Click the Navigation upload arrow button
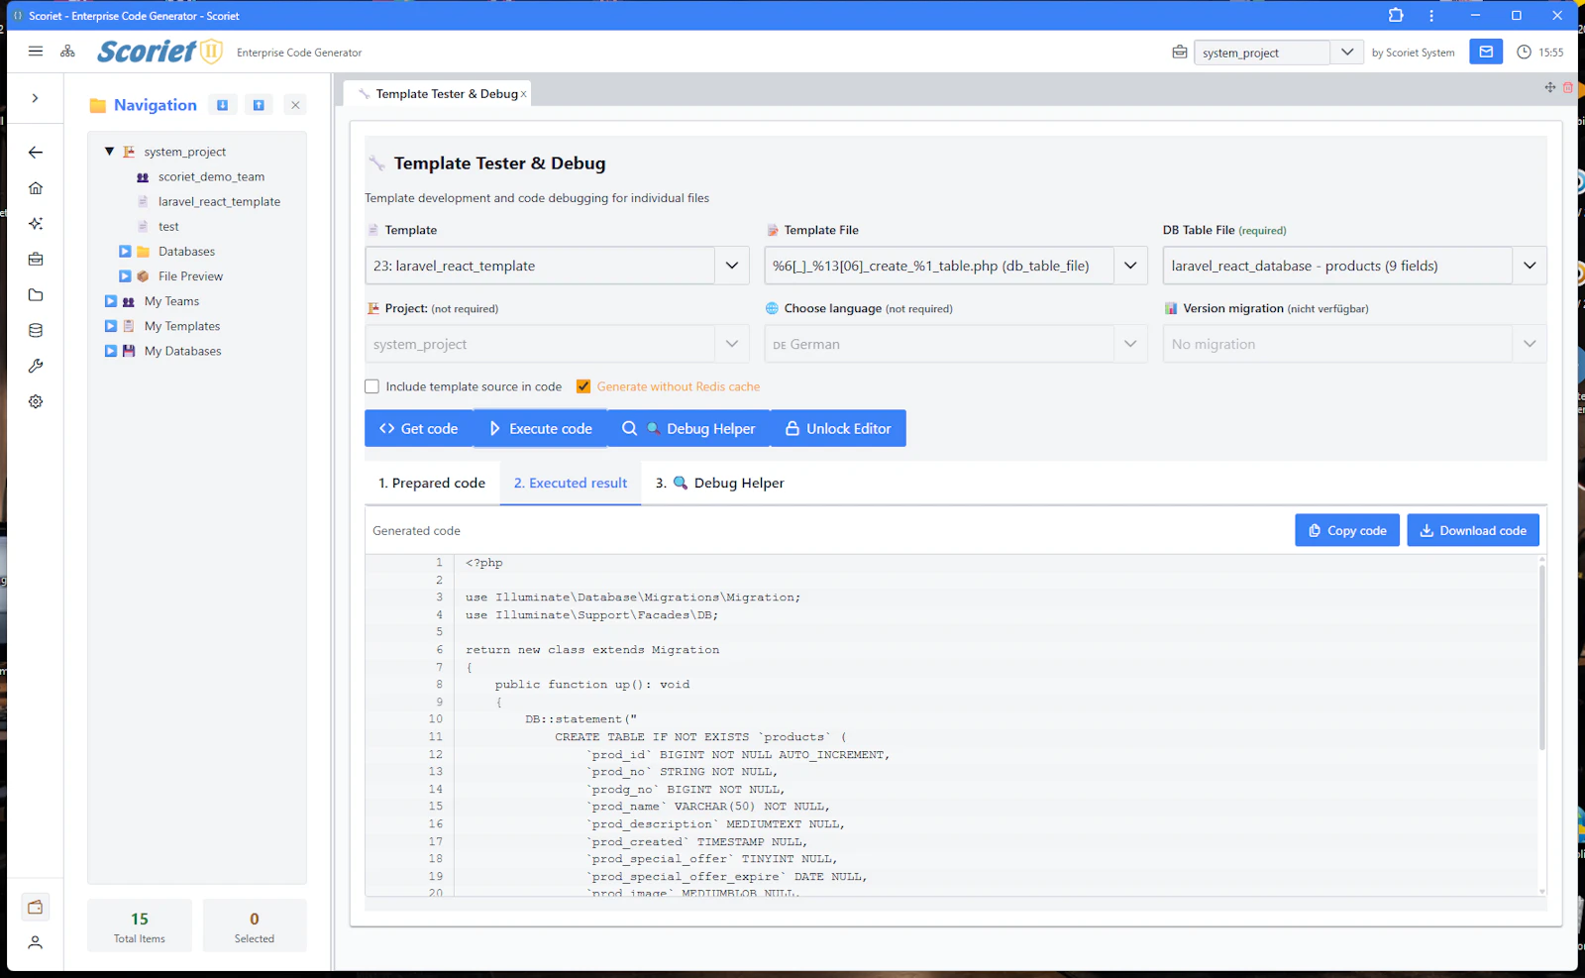The width and height of the screenshot is (1585, 978). [259, 105]
